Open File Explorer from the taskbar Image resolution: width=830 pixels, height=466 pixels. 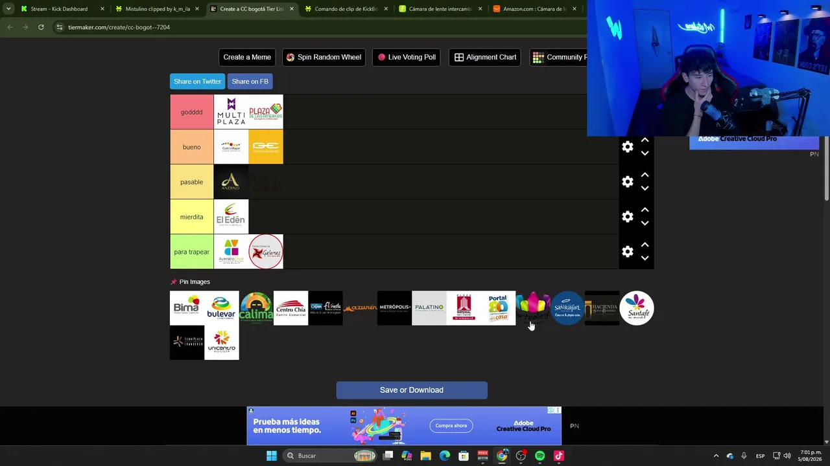pos(425,456)
